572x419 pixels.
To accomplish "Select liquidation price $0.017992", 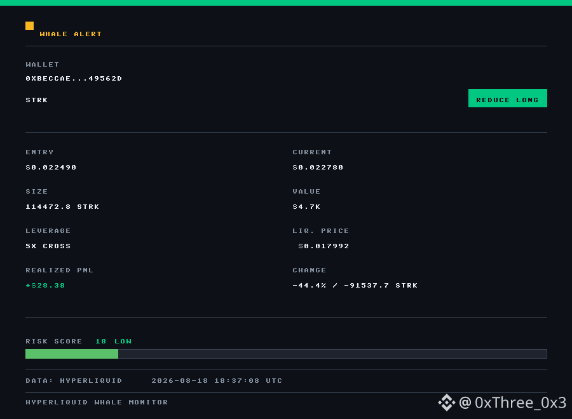I will [x=323, y=246].
